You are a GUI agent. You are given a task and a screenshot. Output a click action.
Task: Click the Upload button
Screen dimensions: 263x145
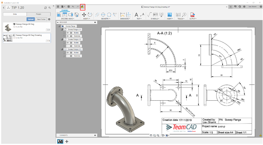pyautogui.click(x=31, y=19)
